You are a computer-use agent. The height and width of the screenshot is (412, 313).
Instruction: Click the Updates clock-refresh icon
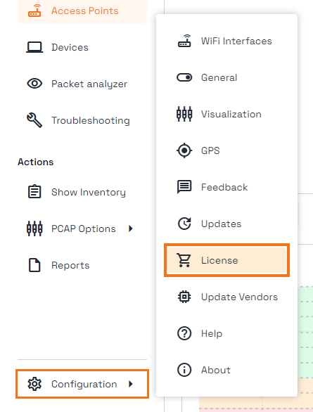(x=184, y=224)
